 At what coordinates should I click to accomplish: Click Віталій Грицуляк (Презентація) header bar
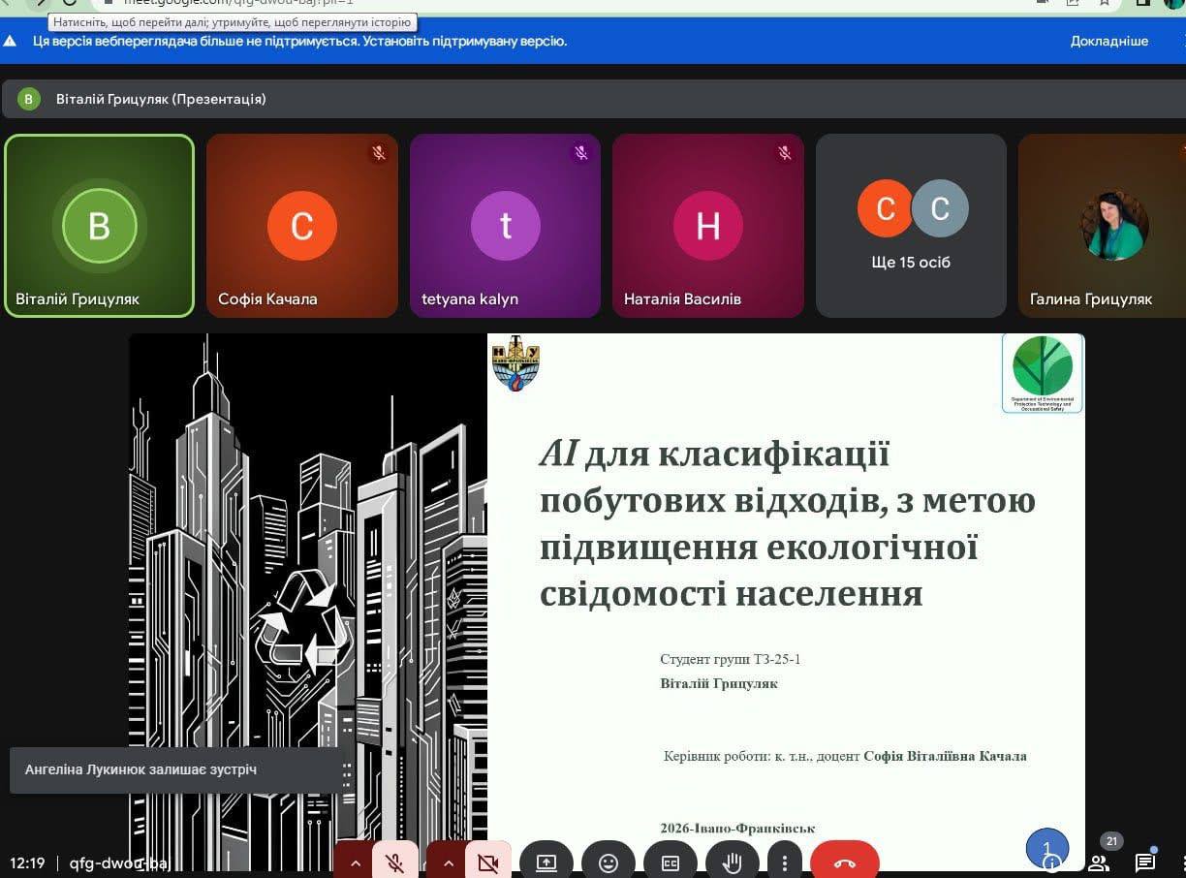point(593,99)
